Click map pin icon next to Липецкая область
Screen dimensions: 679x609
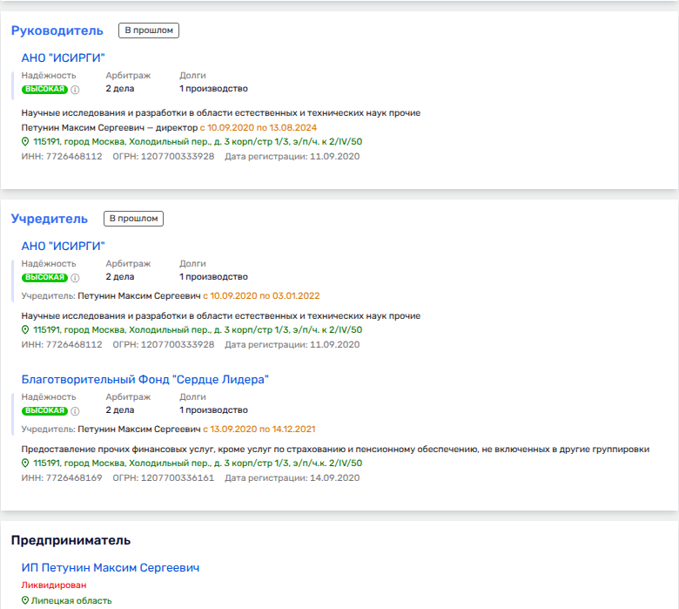click(x=25, y=600)
